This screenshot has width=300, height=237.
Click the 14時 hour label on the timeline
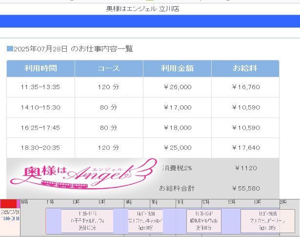click(128, 202)
